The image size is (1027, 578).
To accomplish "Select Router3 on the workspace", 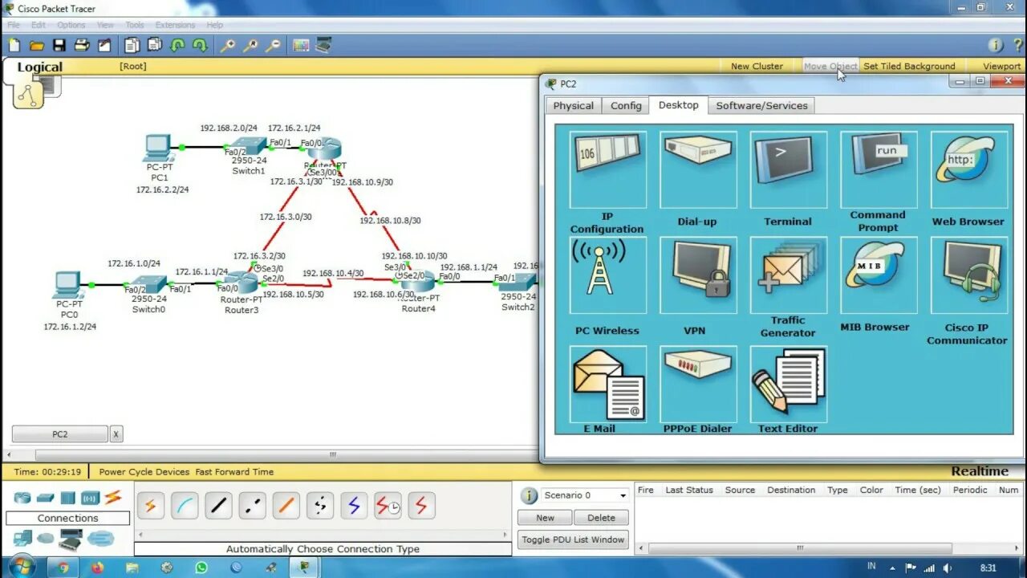I will click(x=240, y=284).
